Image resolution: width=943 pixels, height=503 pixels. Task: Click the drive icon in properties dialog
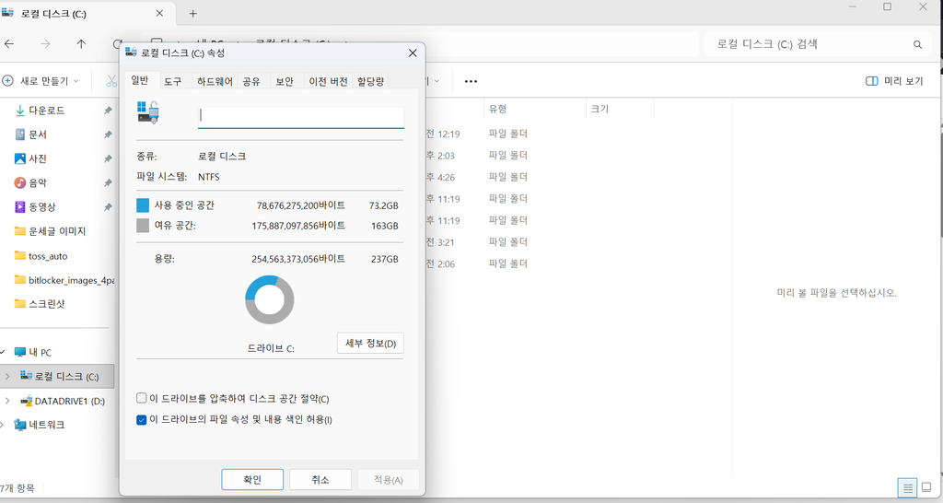[148, 112]
